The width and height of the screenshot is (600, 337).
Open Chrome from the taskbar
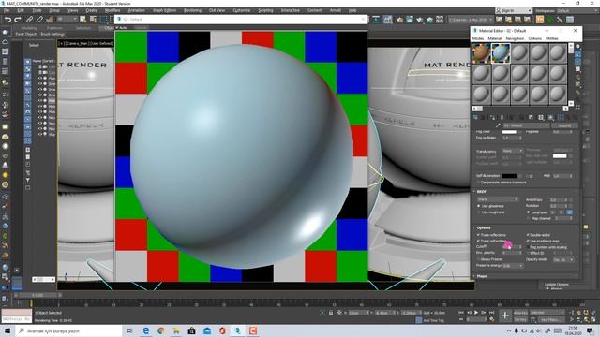[x=161, y=330]
